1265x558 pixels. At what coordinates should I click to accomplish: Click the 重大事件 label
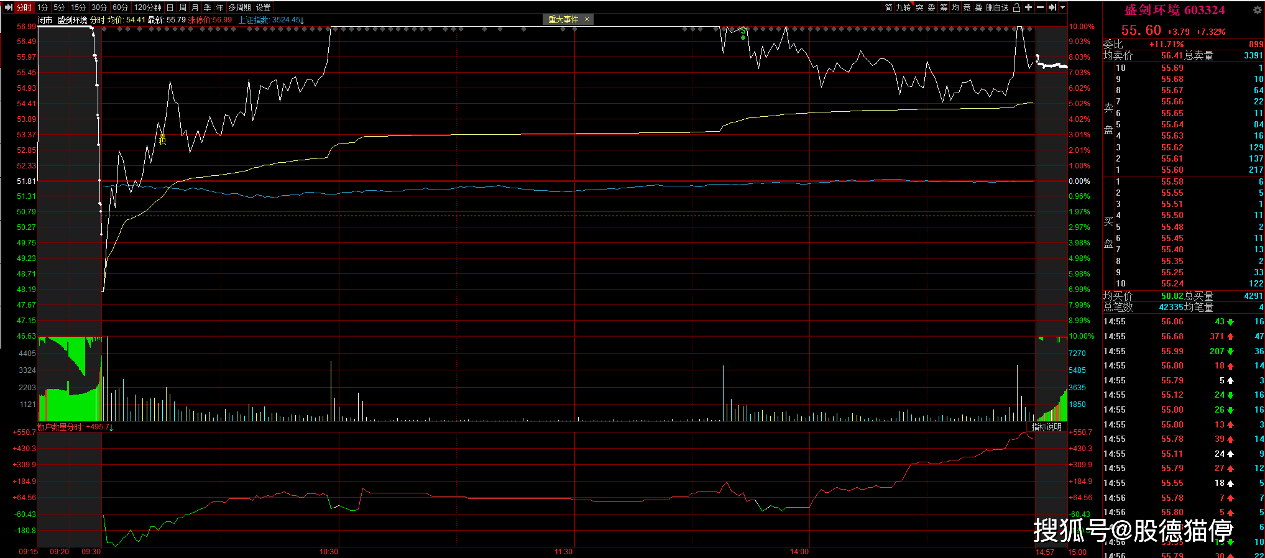coord(563,19)
